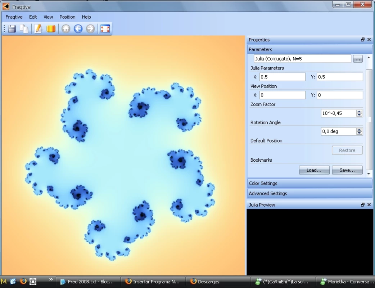This screenshot has width=375, height=288.
Task: Click the orange gradient color toolbar icon
Action: (51, 29)
